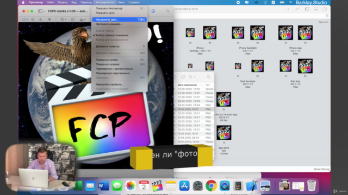The height and width of the screenshot is (195, 348).
Task: Toggle the Xcode left navigator panel
Action: [x=307, y=9]
